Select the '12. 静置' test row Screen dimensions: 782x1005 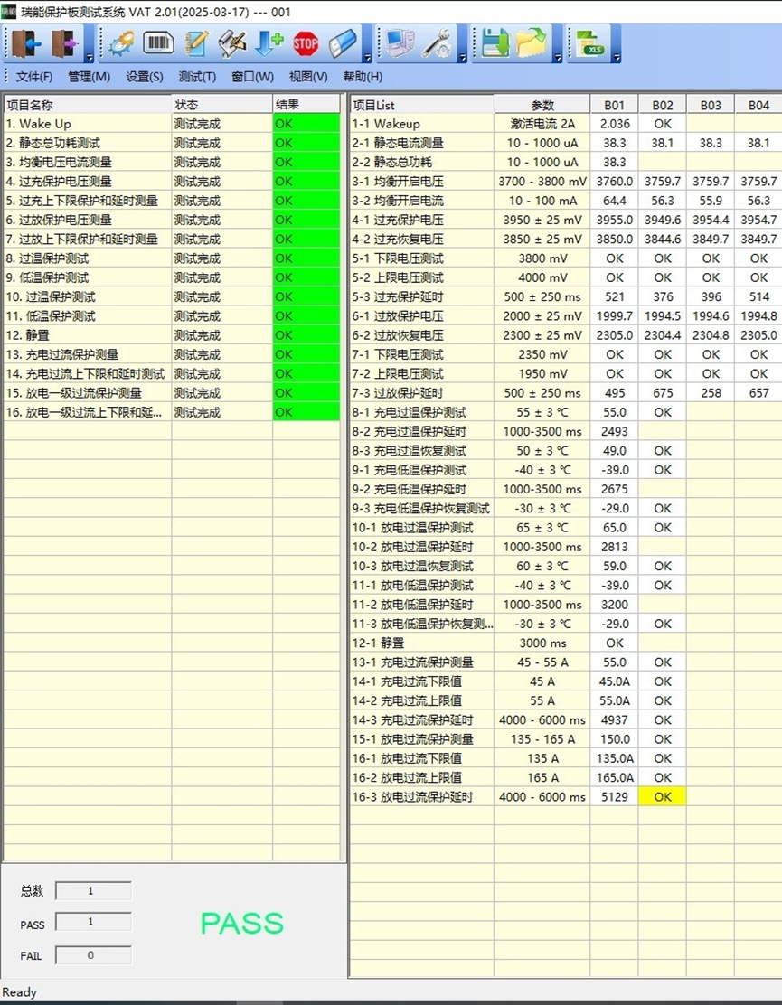[172, 335]
